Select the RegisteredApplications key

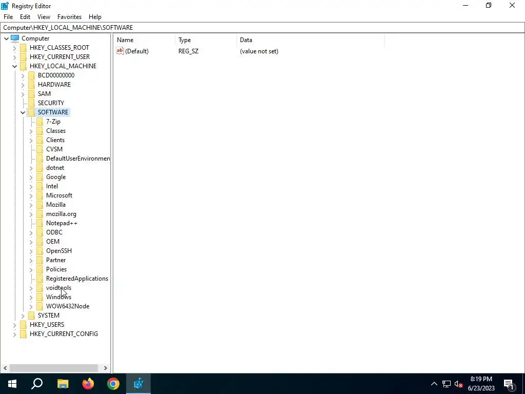pyautogui.click(x=77, y=279)
